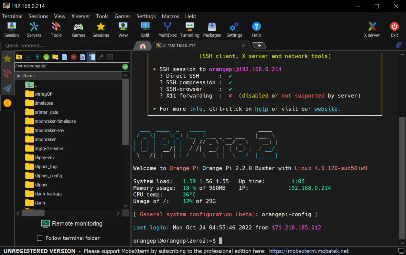Create a new folder in SFTP browser
406x255 pixels.
pyautogui.click(x=56, y=57)
